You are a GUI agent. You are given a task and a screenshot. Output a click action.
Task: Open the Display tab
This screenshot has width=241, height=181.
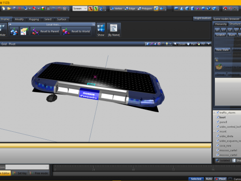point(5,19)
